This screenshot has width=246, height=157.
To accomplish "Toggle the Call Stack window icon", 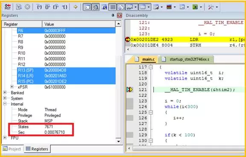I will (x=121, y=7).
